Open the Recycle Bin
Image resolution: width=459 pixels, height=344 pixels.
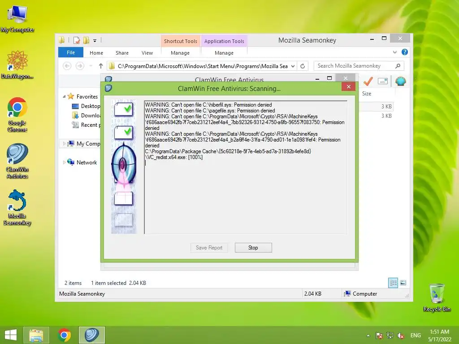point(437,297)
